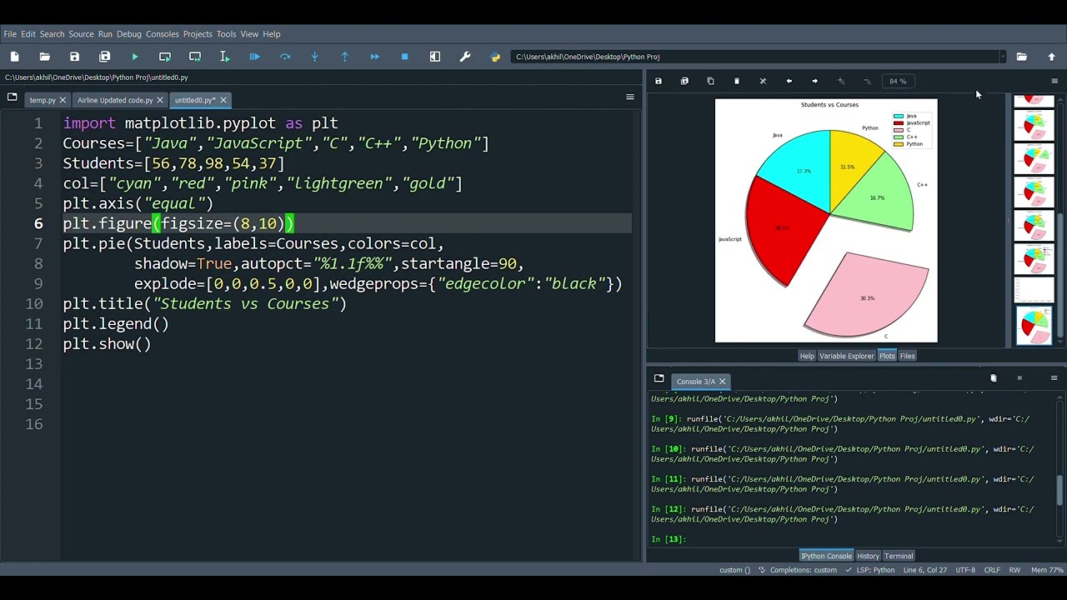Run selection or current line
Image resolution: width=1067 pixels, height=600 pixels.
point(224,57)
